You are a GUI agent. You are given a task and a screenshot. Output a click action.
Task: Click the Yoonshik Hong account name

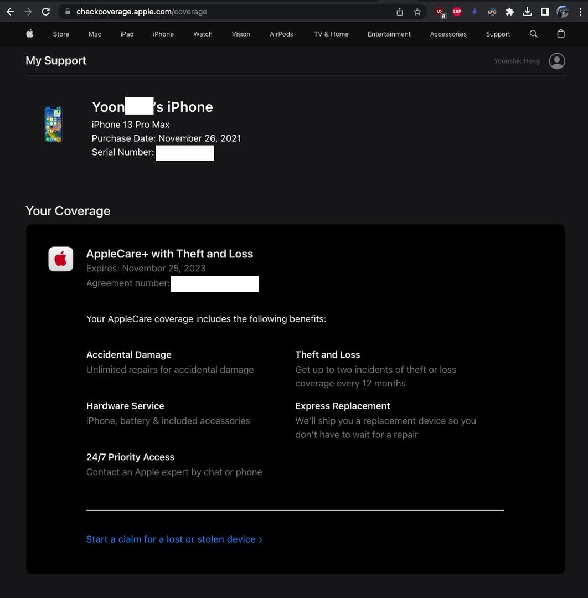517,61
